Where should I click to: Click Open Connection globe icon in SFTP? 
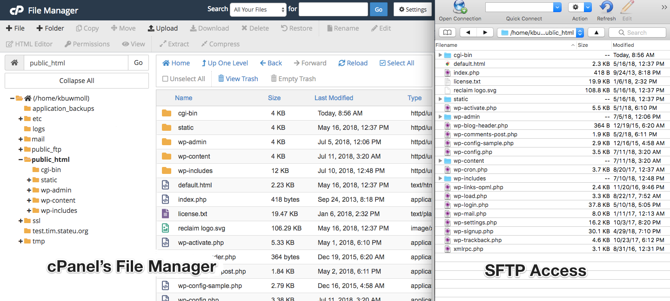[x=460, y=7]
